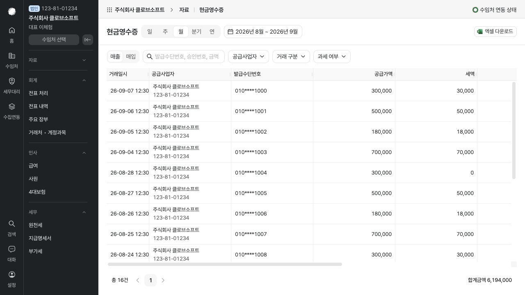Screen dimensions: 525x295
Task: Open the 과세 여부 filter dropdown
Action: (332, 57)
